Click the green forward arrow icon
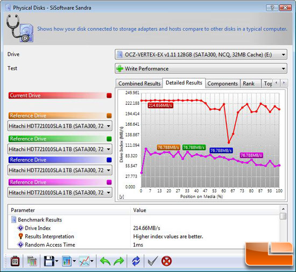 (x=119, y=261)
